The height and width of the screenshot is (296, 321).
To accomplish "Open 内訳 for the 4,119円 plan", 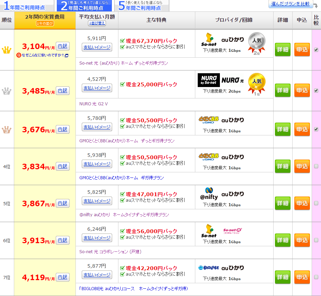I will (x=63, y=277).
